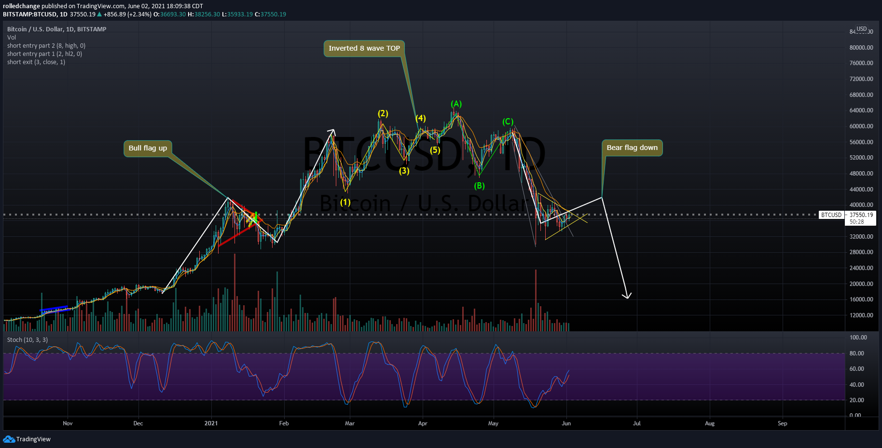Click the May label on time axis

click(493, 423)
